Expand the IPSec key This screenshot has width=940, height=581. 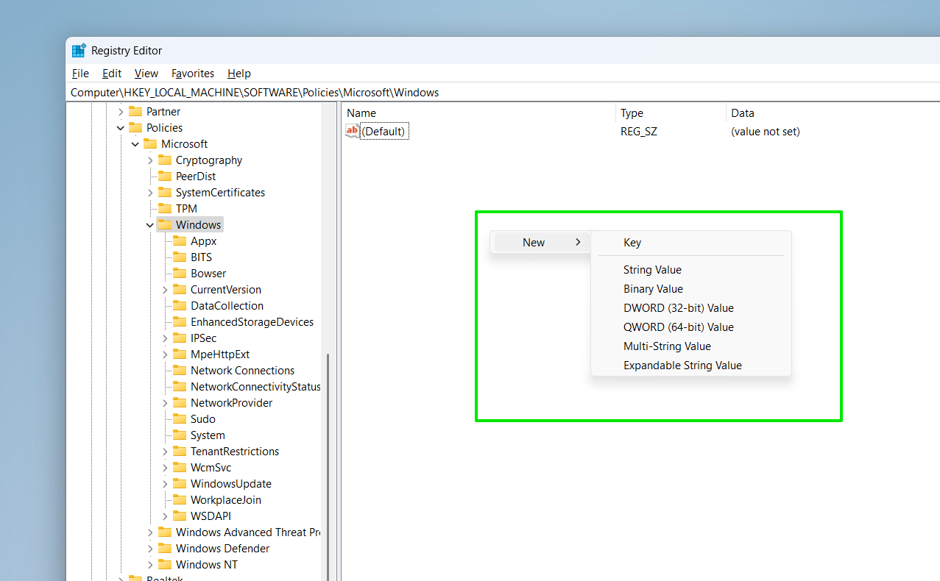click(165, 338)
